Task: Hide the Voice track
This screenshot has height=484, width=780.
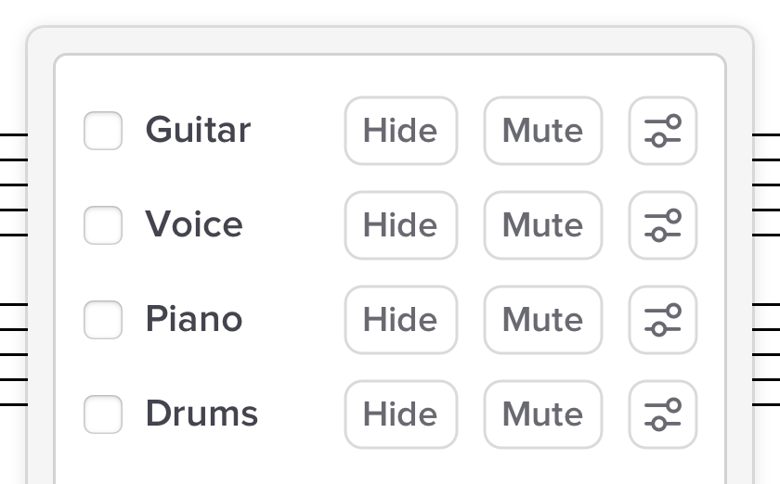Action: point(401,225)
